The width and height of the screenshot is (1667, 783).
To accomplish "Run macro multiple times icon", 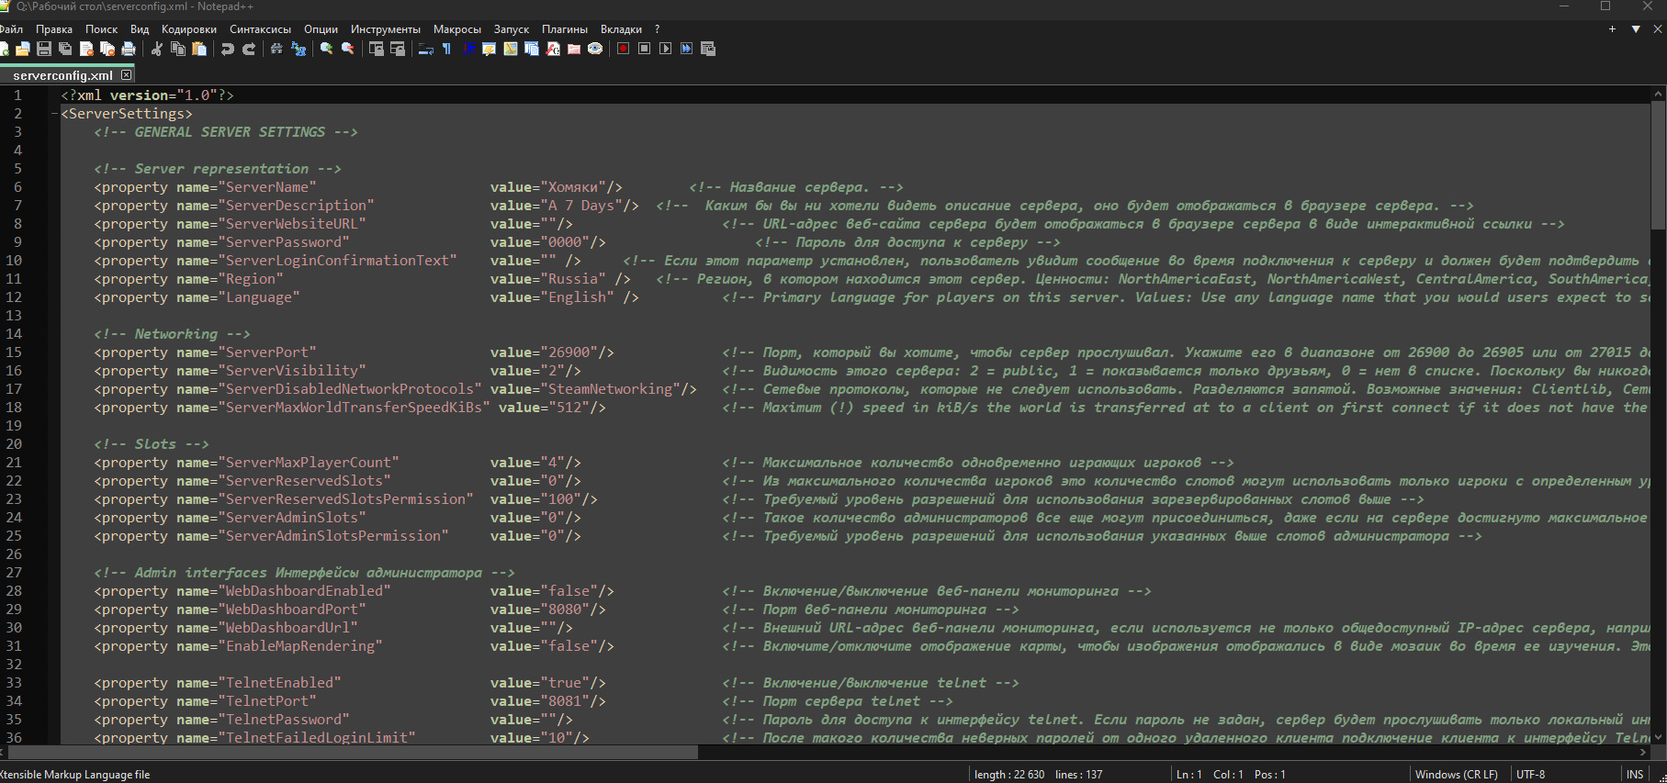I will pos(687,49).
